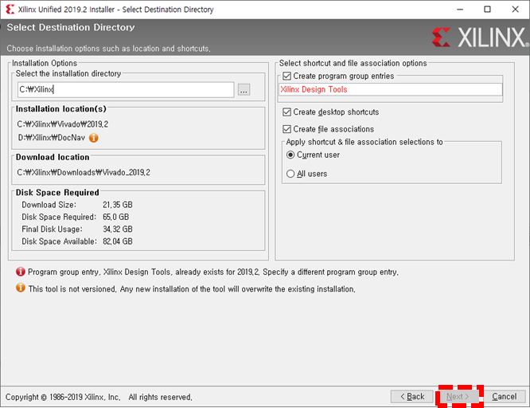Click the D:\Xilinx\DocNav location text
Viewport: 530px width, 408px height.
(51, 138)
